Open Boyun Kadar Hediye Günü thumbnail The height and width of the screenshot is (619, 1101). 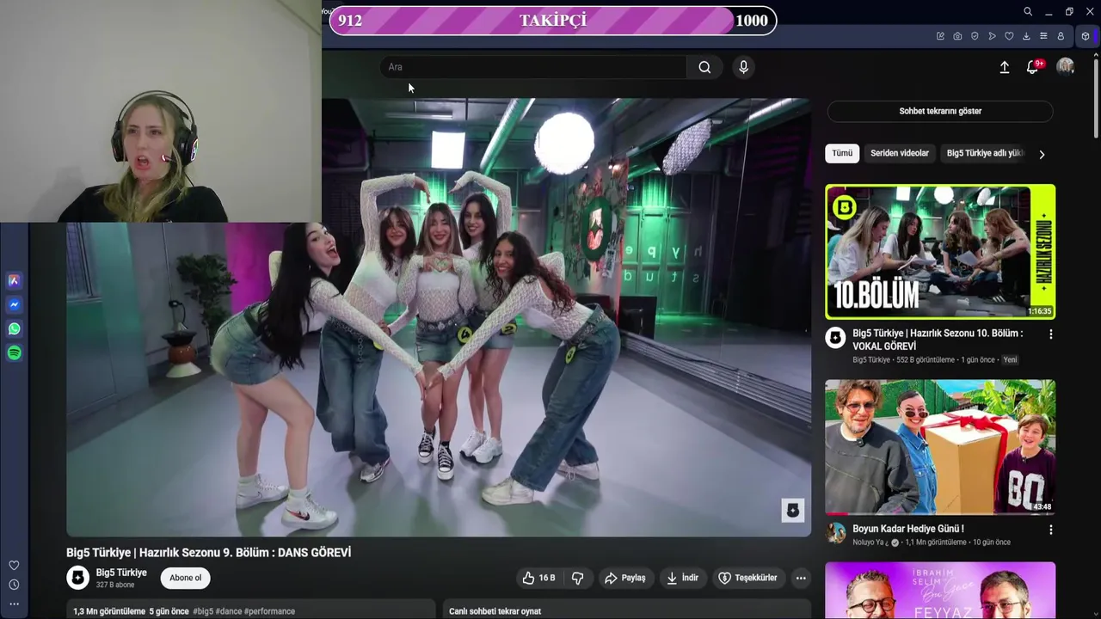click(940, 447)
